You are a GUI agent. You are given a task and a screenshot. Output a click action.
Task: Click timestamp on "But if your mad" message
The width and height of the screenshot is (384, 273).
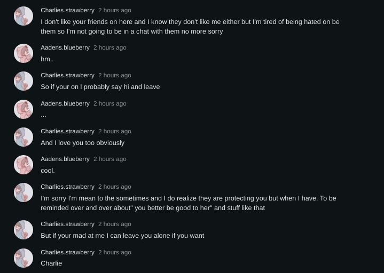coord(114,224)
